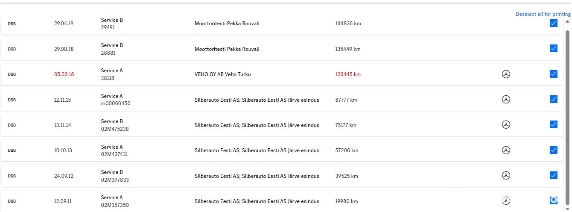
Task: Toggle print checkbox for 75177 km service
Action: (554, 124)
